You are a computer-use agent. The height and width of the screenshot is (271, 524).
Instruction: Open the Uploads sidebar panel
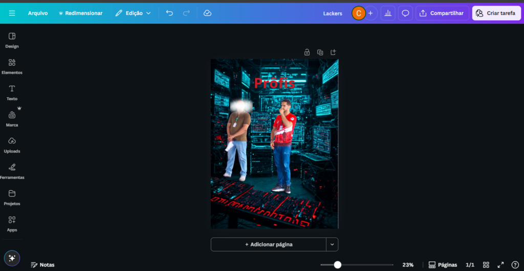pos(12,145)
